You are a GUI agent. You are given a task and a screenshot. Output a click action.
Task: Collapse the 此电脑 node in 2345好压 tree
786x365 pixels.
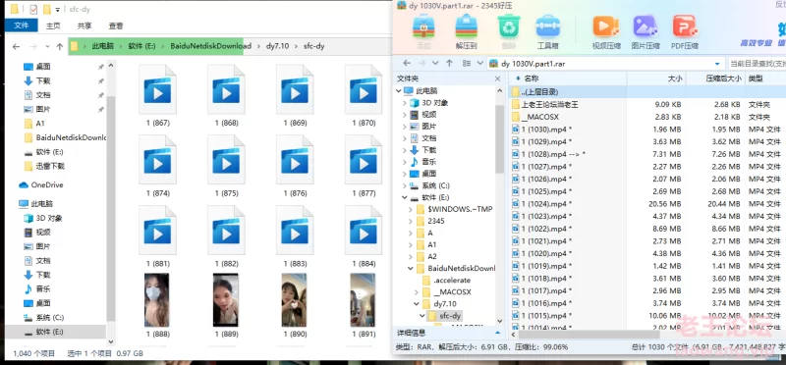click(x=399, y=90)
